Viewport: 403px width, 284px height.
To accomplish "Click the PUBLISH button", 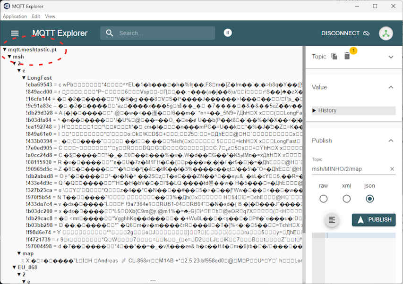I will 374,220.
